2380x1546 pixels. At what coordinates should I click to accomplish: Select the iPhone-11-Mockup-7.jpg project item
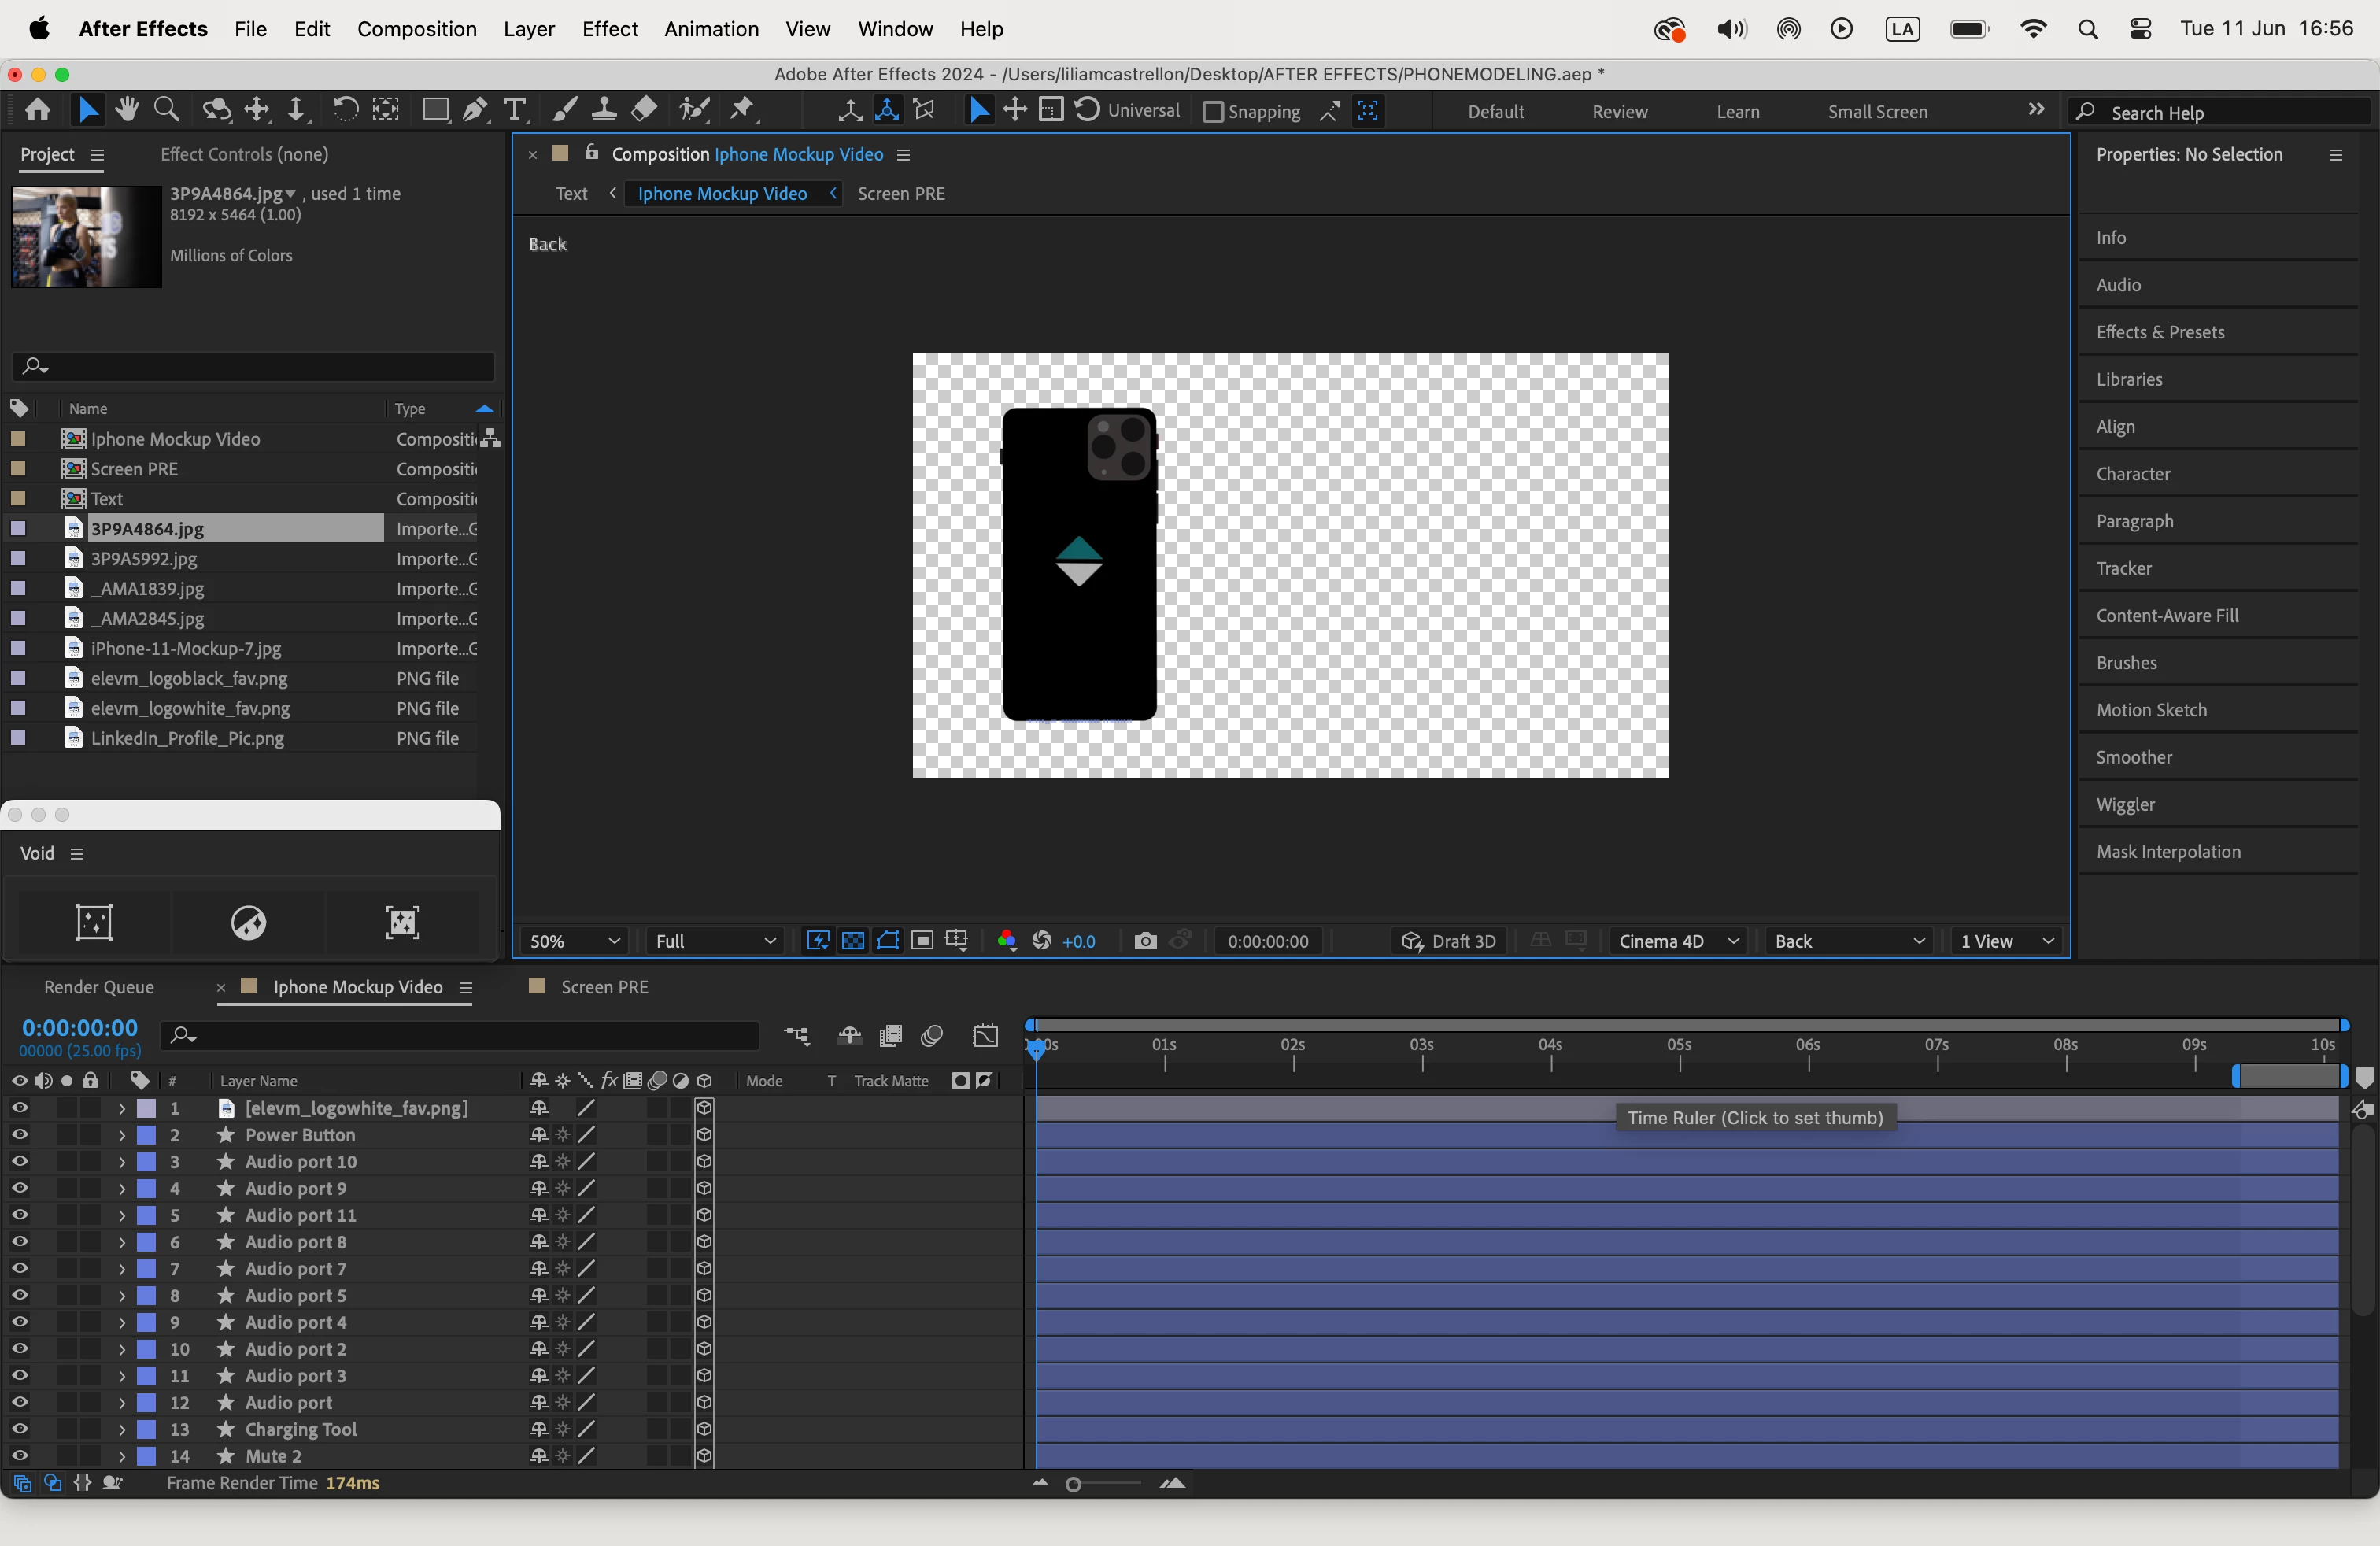point(186,648)
